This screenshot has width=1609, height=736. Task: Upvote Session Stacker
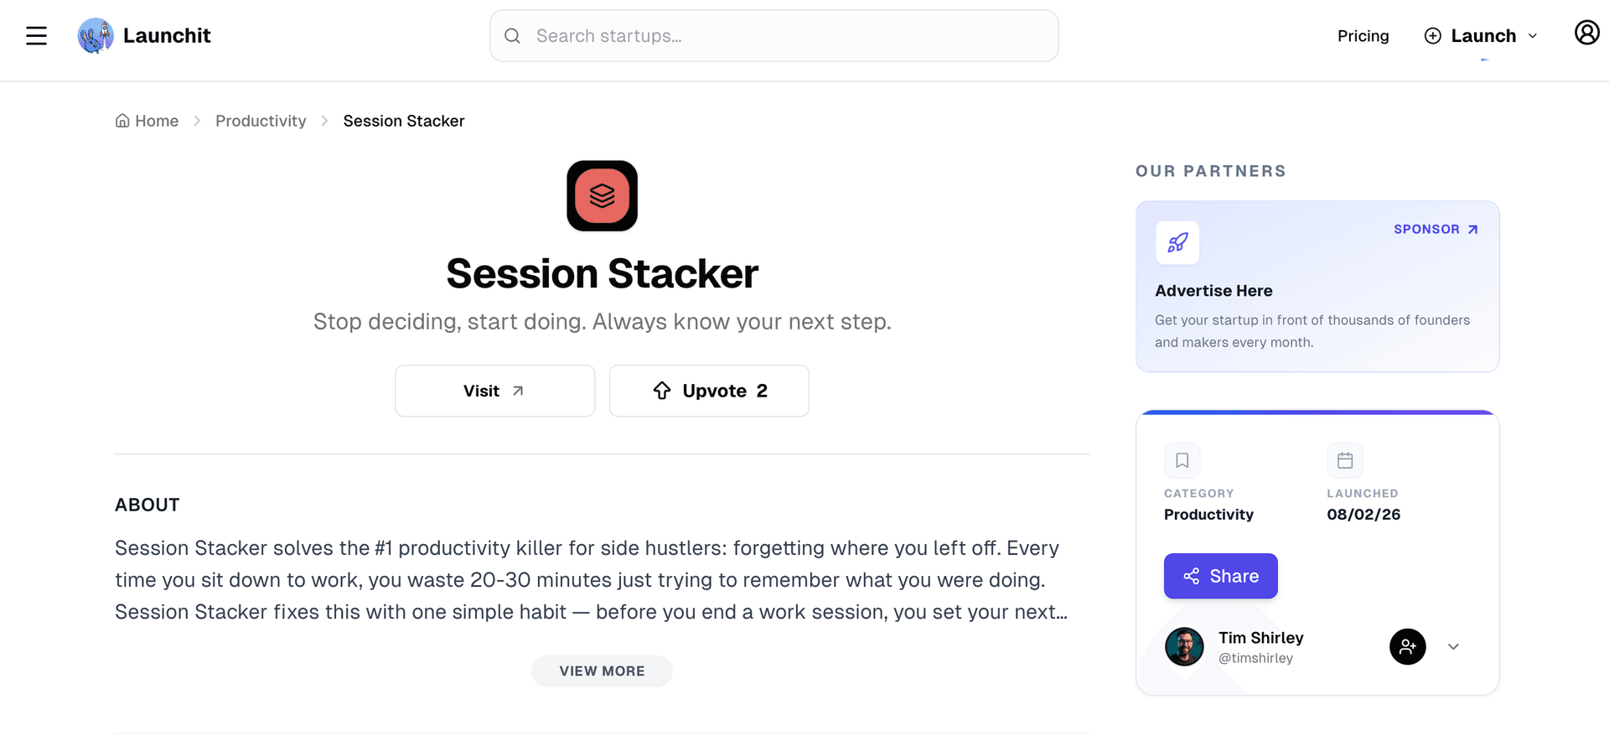point(709,391)
